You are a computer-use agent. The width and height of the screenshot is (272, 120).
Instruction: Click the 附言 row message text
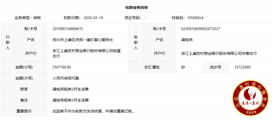point(70,89)
